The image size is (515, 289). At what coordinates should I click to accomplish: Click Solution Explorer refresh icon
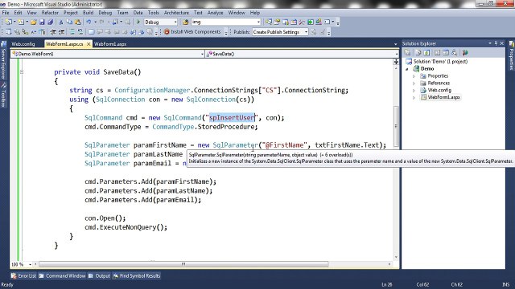[426, 52]
